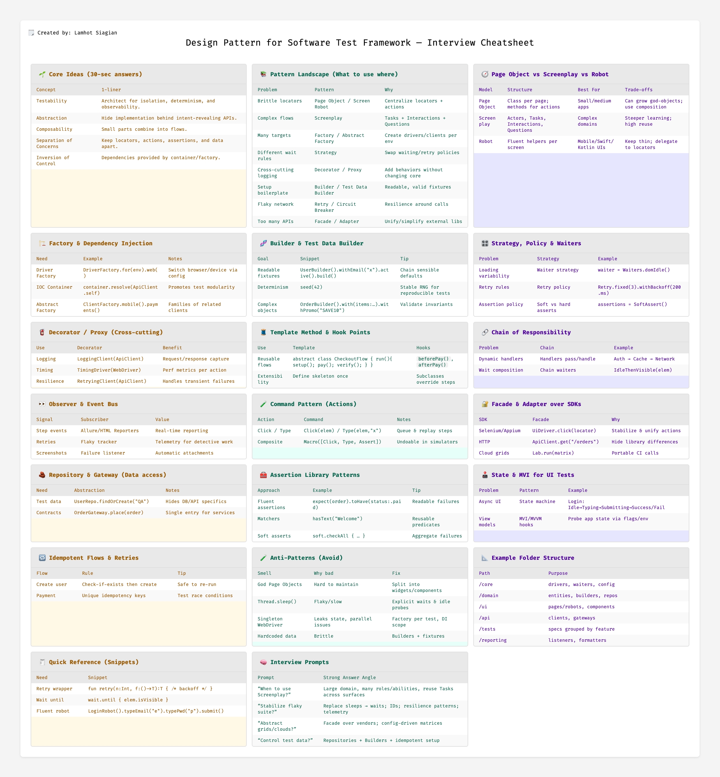Image resolution: width=720 pixels, height=777 pixels.
Task: Click the afterPay() code chip in Hooks column
Action: coord(432,365)
